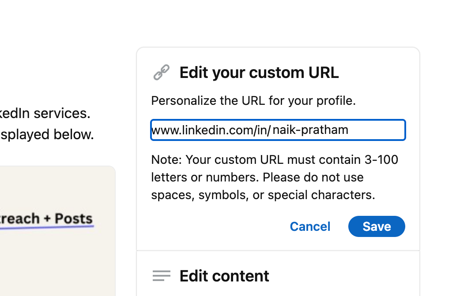Open the 'Edit content' section heading
Image resolution: width=475 pixels, height=296 pixels.
(224, 276)
